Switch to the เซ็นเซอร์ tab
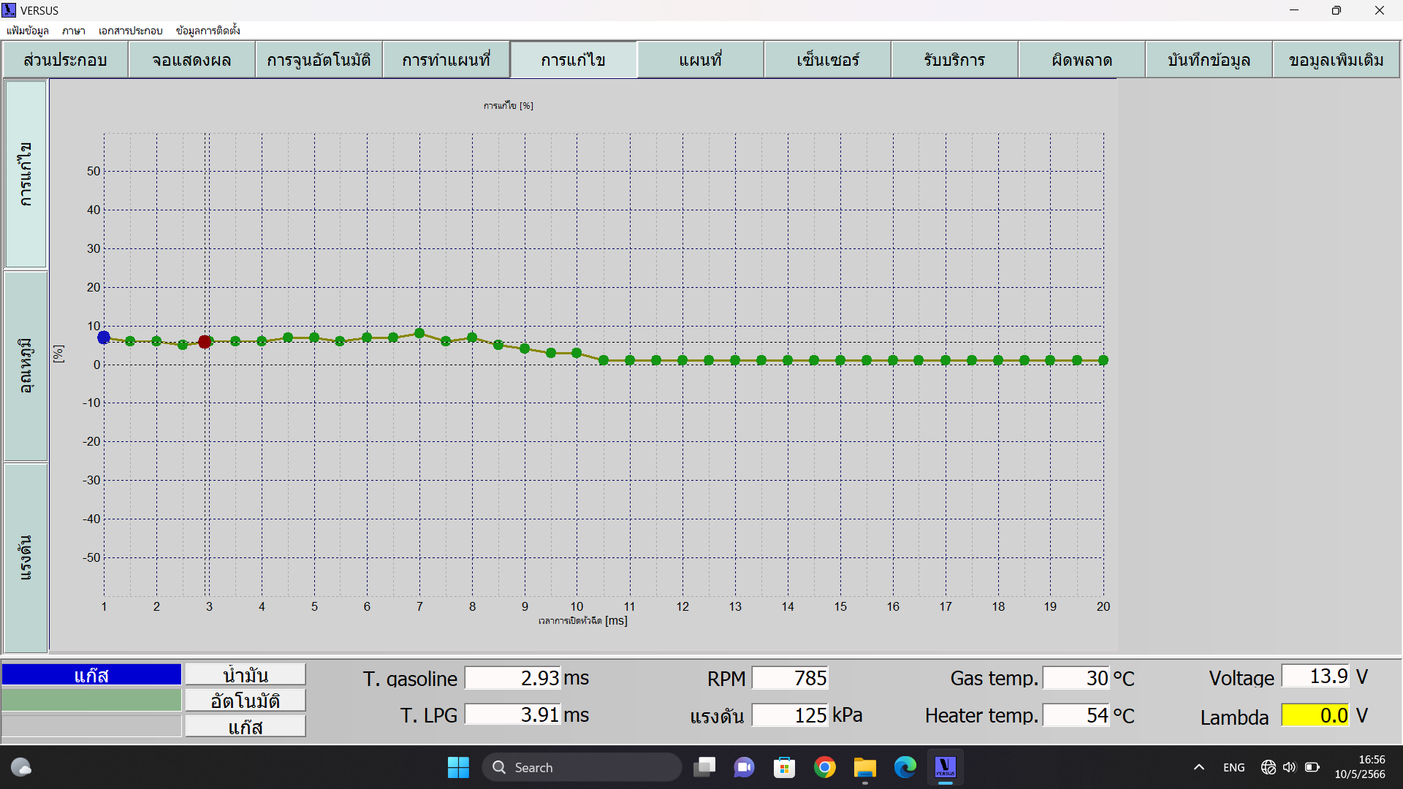The height and width of the screenshot is (789, 1403). [827, 60]
